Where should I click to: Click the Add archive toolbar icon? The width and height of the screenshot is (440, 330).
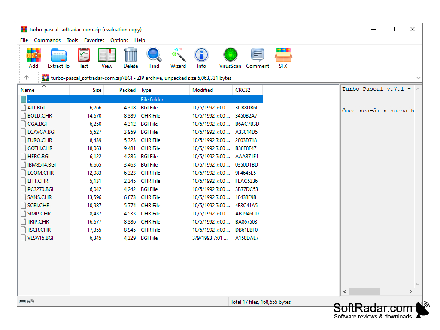33,58
